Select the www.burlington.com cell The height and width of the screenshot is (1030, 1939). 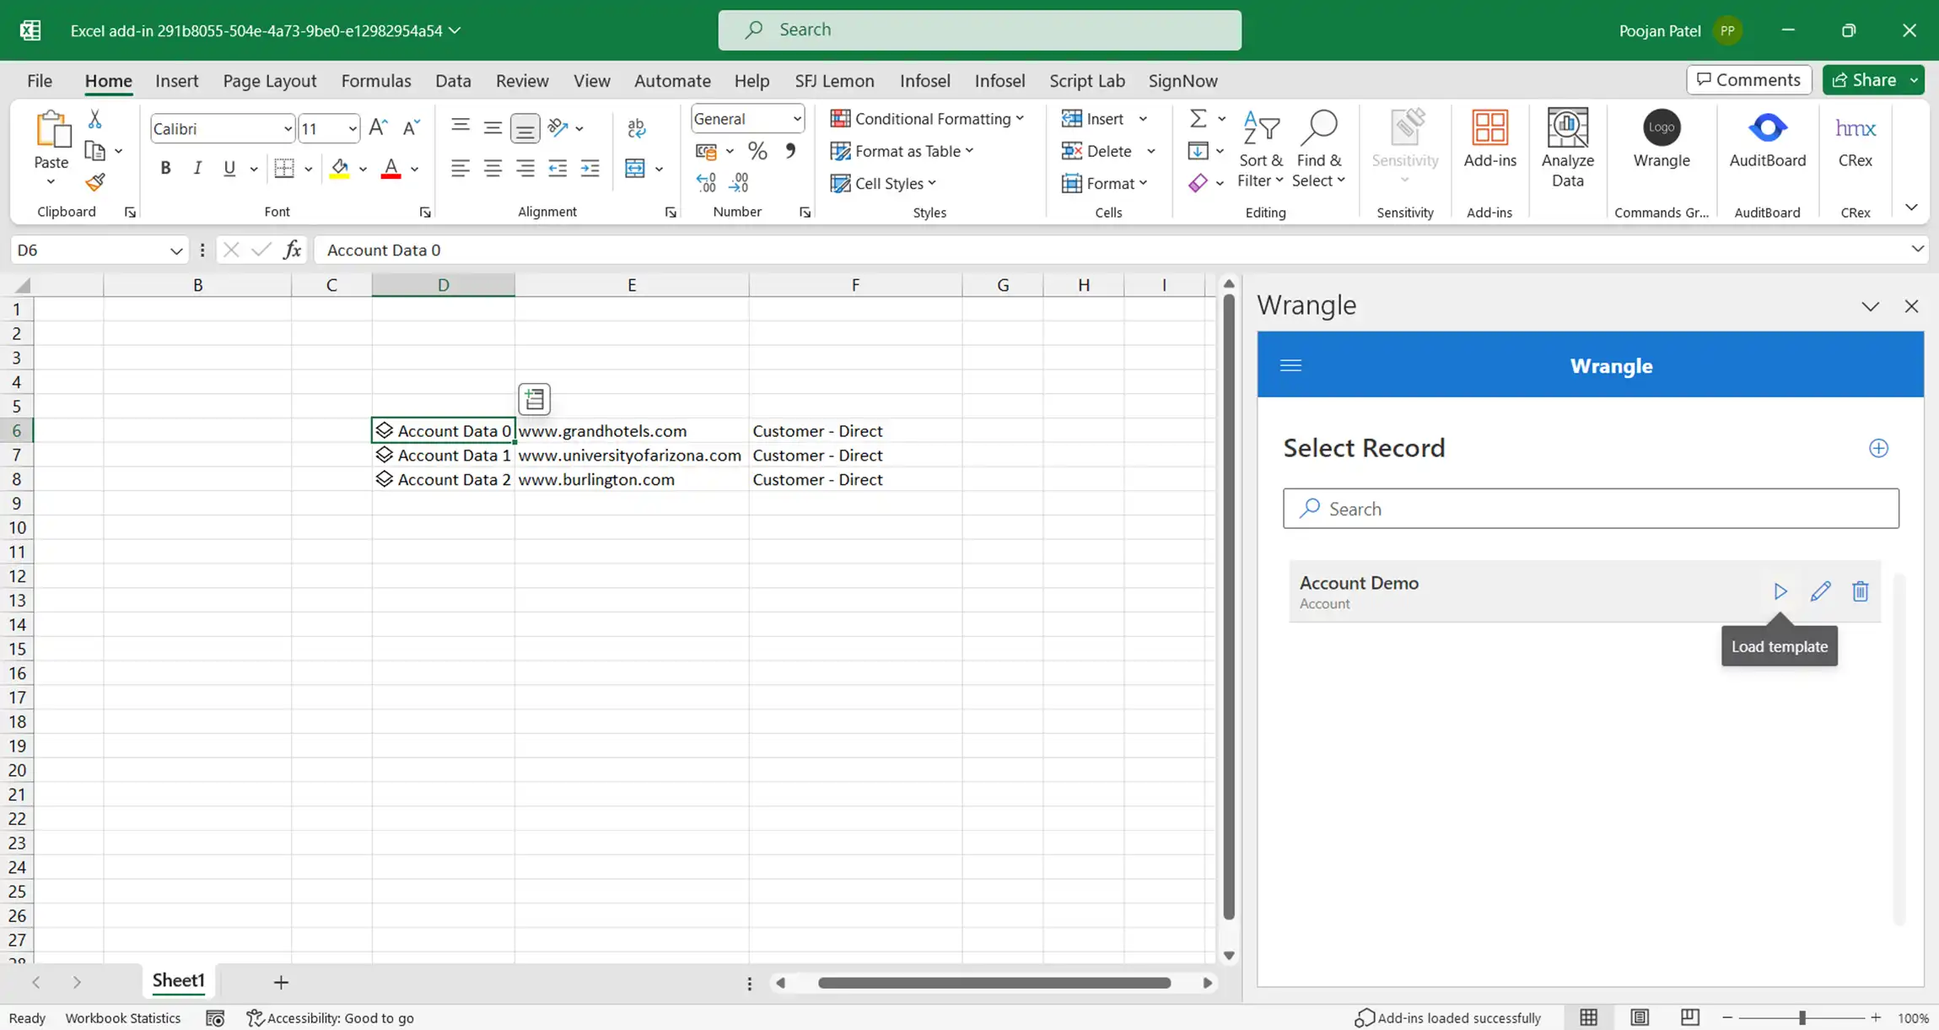point(632,479)
